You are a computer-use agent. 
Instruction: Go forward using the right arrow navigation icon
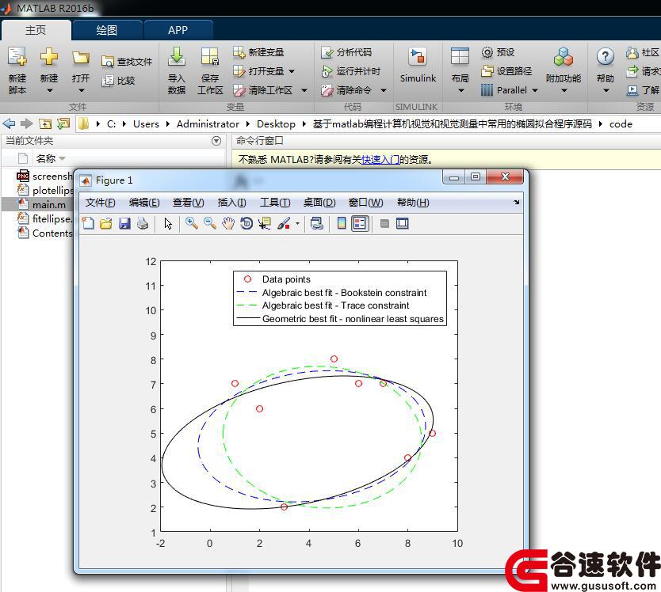point(27,123)
